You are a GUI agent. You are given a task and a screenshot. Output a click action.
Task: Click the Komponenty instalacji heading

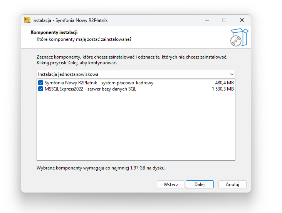pos(54,32)
